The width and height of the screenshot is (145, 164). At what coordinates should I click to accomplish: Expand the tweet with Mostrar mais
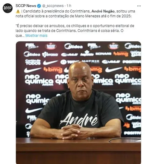(36, 36)
